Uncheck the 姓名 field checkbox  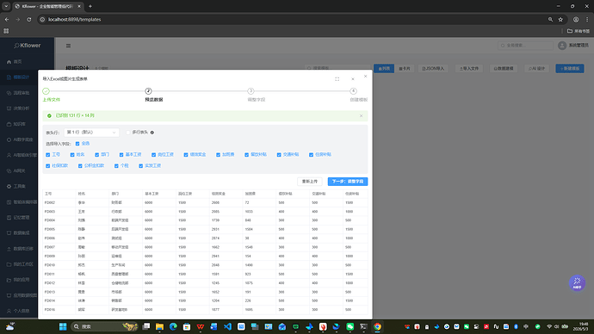72,154
